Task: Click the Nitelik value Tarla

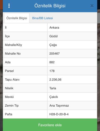Action: pos(53,88)
